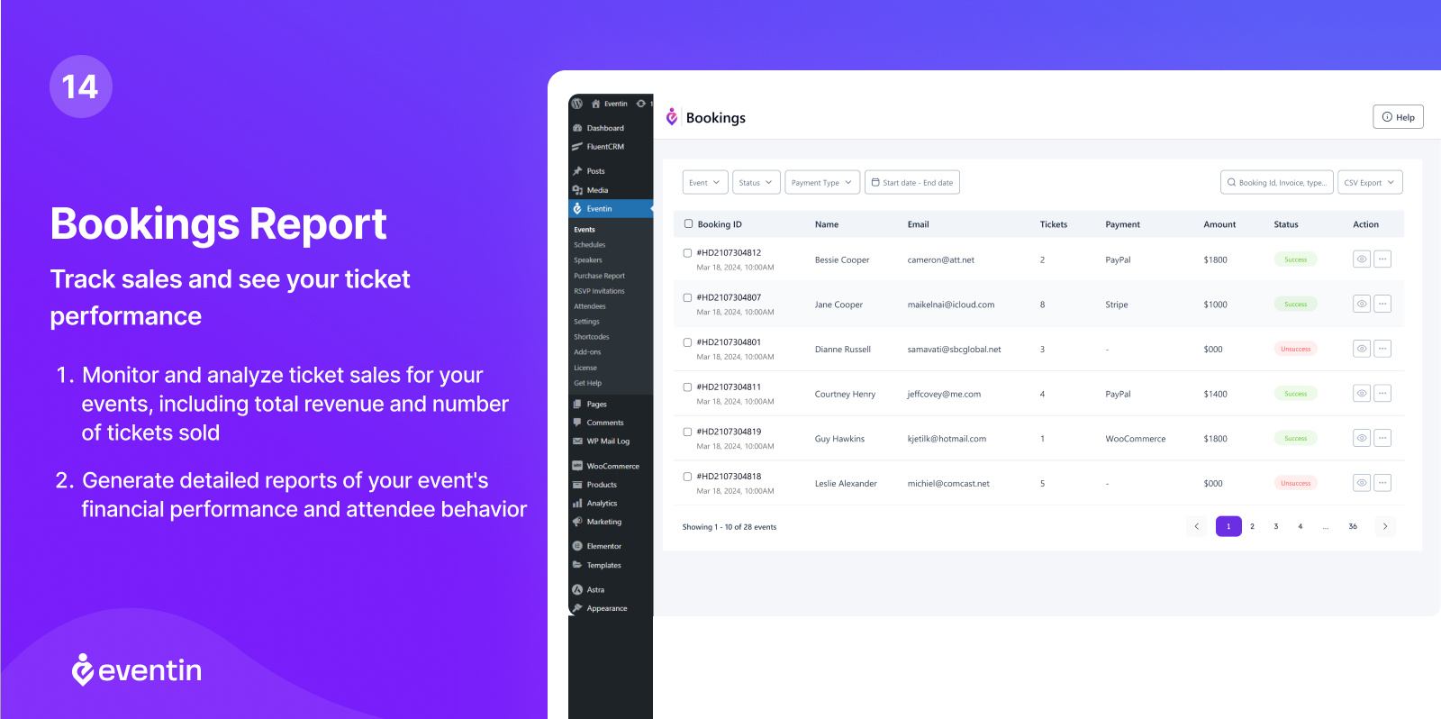Screen dimensions: 1441x719
Task: Open the Schedules submenu item
Action: (590, 245)
